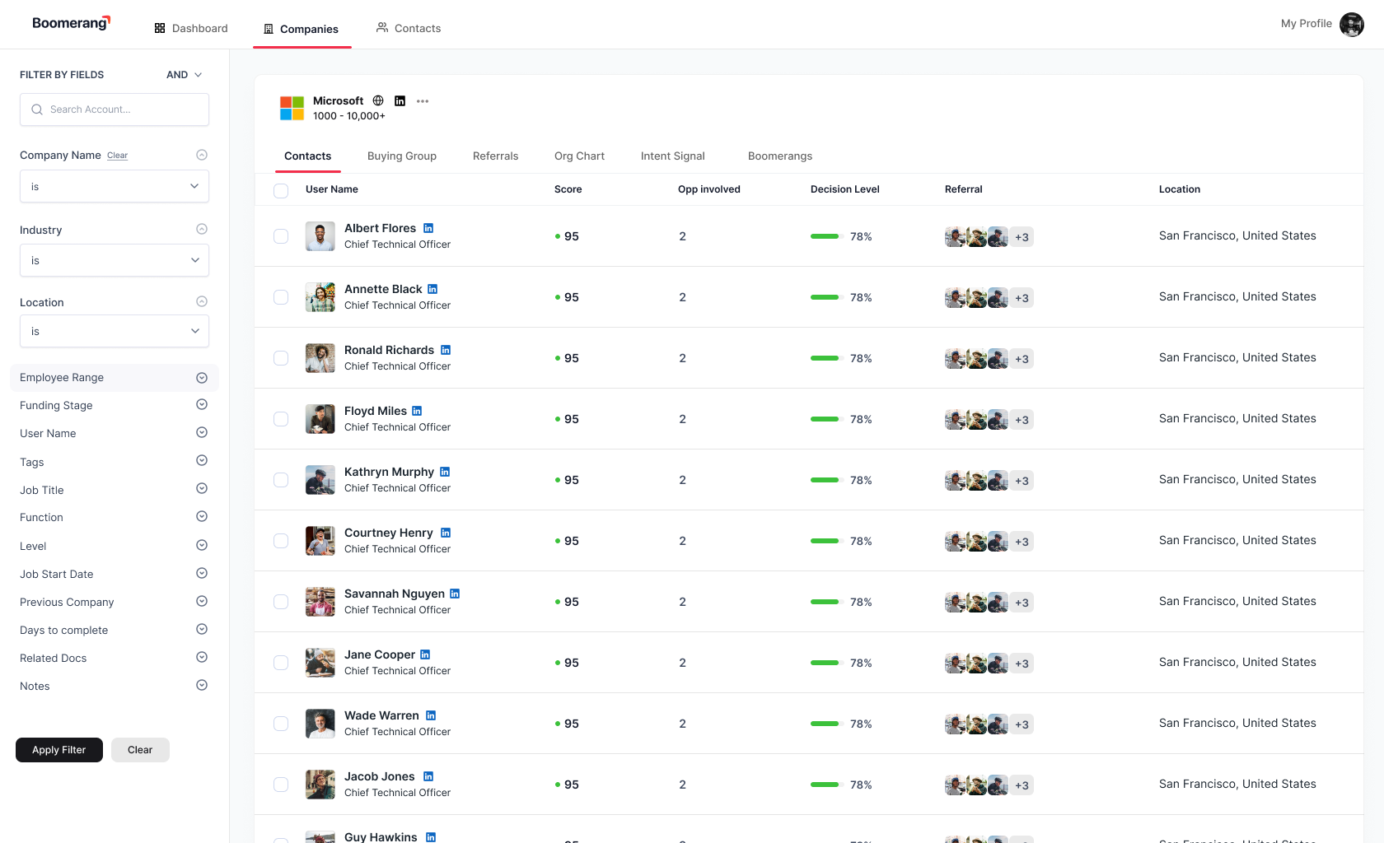Collapse the Industry filter section
This screenshot has height=843, width=1384.
tap(202, 229)
